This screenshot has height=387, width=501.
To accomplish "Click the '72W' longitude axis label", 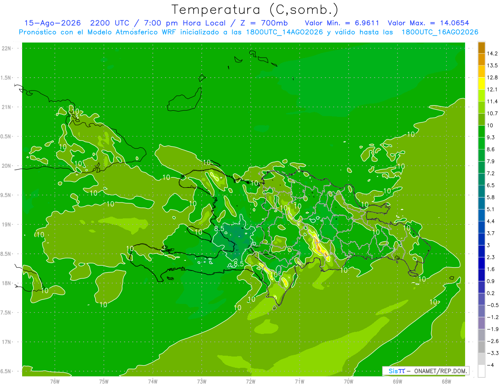I will tap(250, 381).
